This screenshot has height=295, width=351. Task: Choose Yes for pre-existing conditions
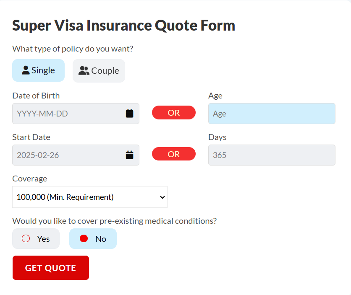coord(36,239)
